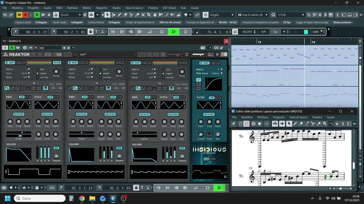364x204 pixels.
Task: Change the Clock 50 Hz dropdown on oscillator 1
Action: pos(26,73)
